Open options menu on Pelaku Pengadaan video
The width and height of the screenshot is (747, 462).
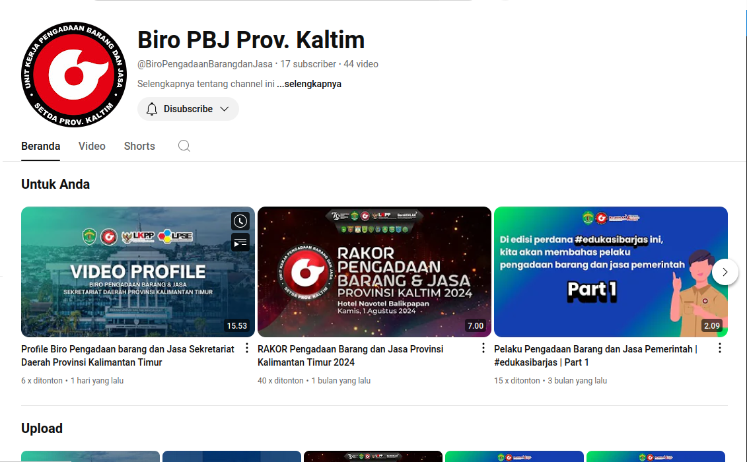click(x=719, y=348)
